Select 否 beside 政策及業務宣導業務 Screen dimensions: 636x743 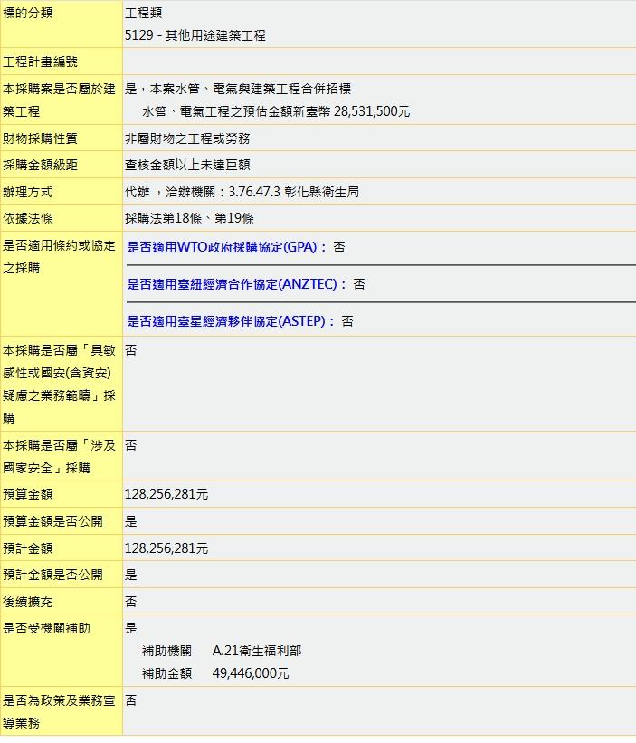[x=130, y=700]
